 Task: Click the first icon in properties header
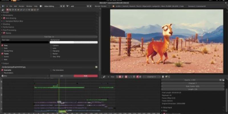3,9
